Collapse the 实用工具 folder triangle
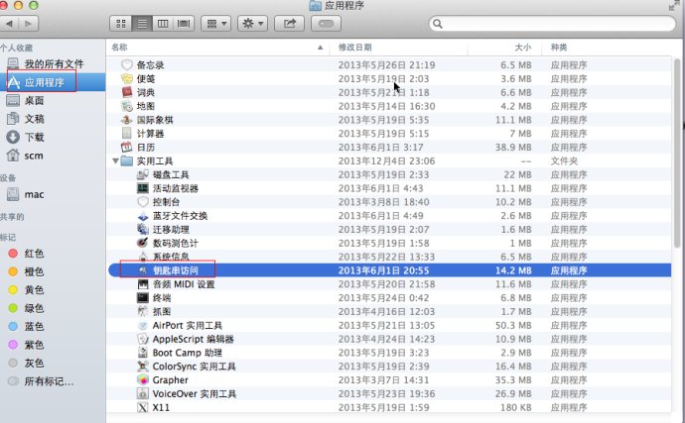Viewport: 685px width, 423px height. (115, 160)
